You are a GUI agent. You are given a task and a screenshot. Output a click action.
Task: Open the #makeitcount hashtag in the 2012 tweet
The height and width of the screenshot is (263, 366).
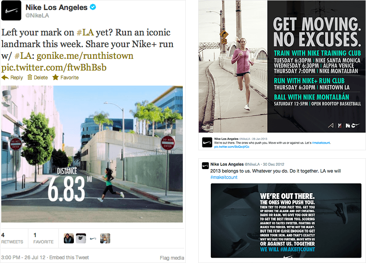click(x=224, y=177)
